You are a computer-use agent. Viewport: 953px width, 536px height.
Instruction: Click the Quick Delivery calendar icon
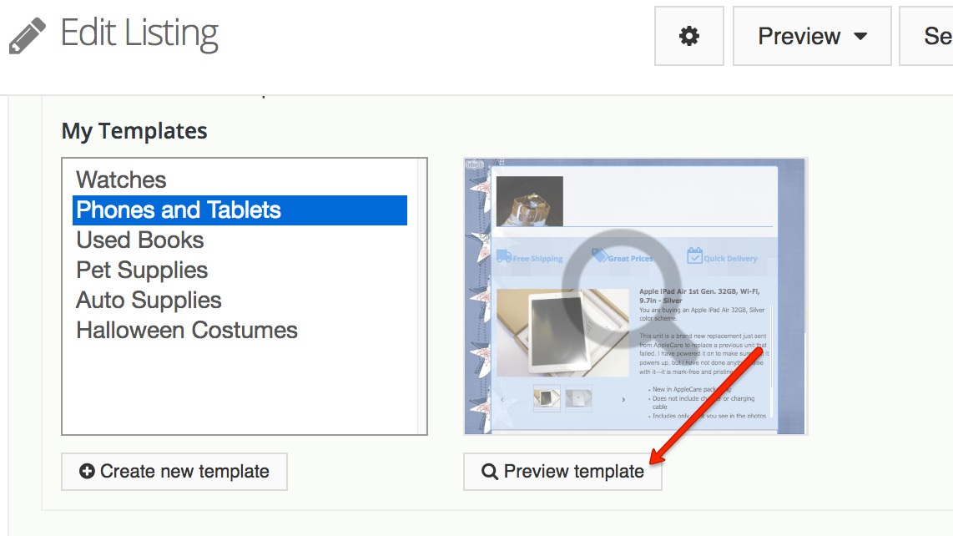694,255
